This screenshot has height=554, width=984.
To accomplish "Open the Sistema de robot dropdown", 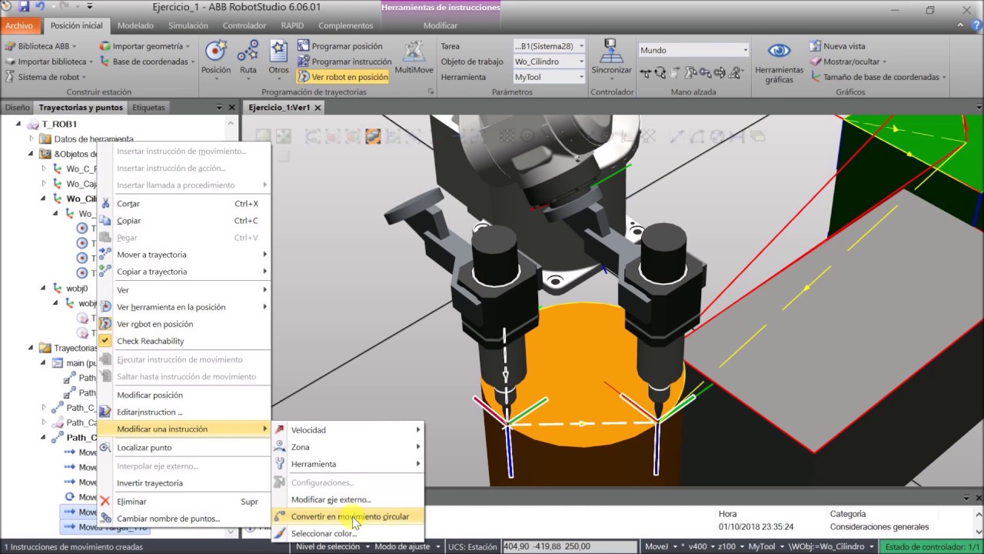I will pos(46,77).
